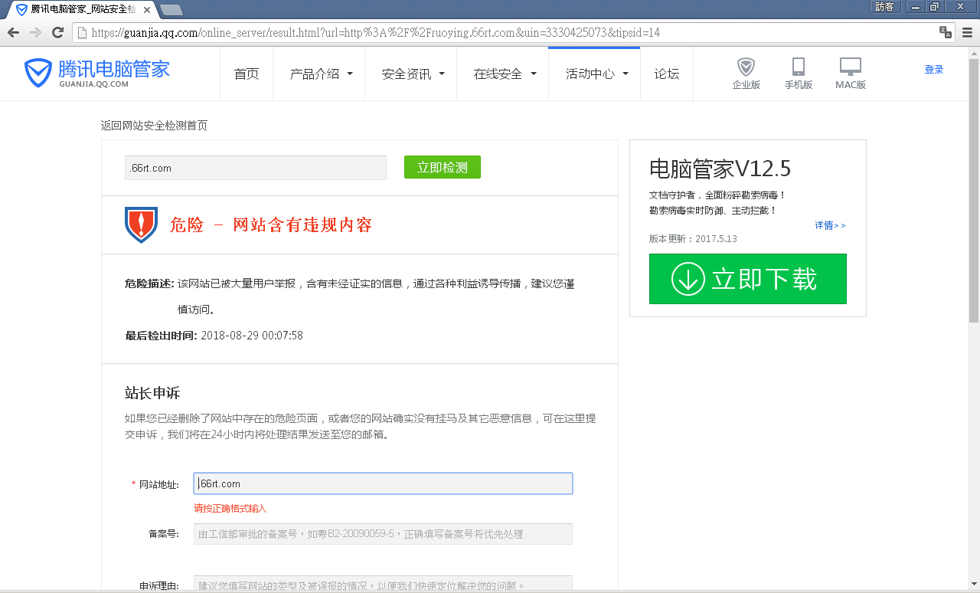This screenshot has height=593, width=980.
Task: Focus the 网站地址 input field
Action: tap(383, 483)
